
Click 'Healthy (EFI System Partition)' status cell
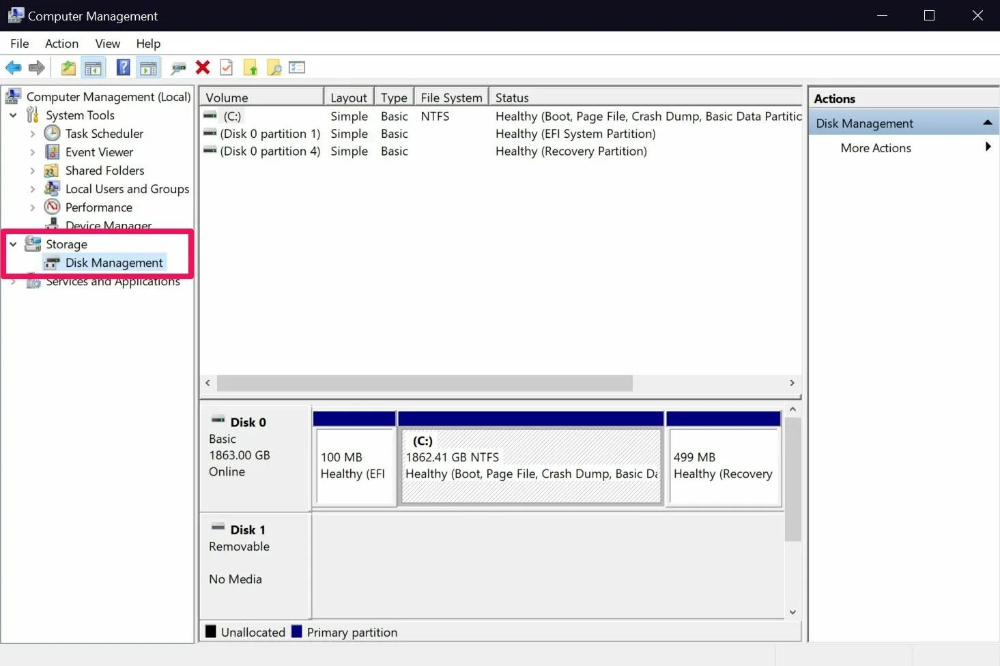point(575,134)
